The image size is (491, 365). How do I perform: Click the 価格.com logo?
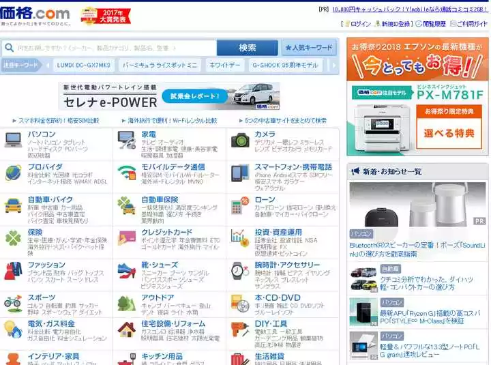click(x=35, y=14)
